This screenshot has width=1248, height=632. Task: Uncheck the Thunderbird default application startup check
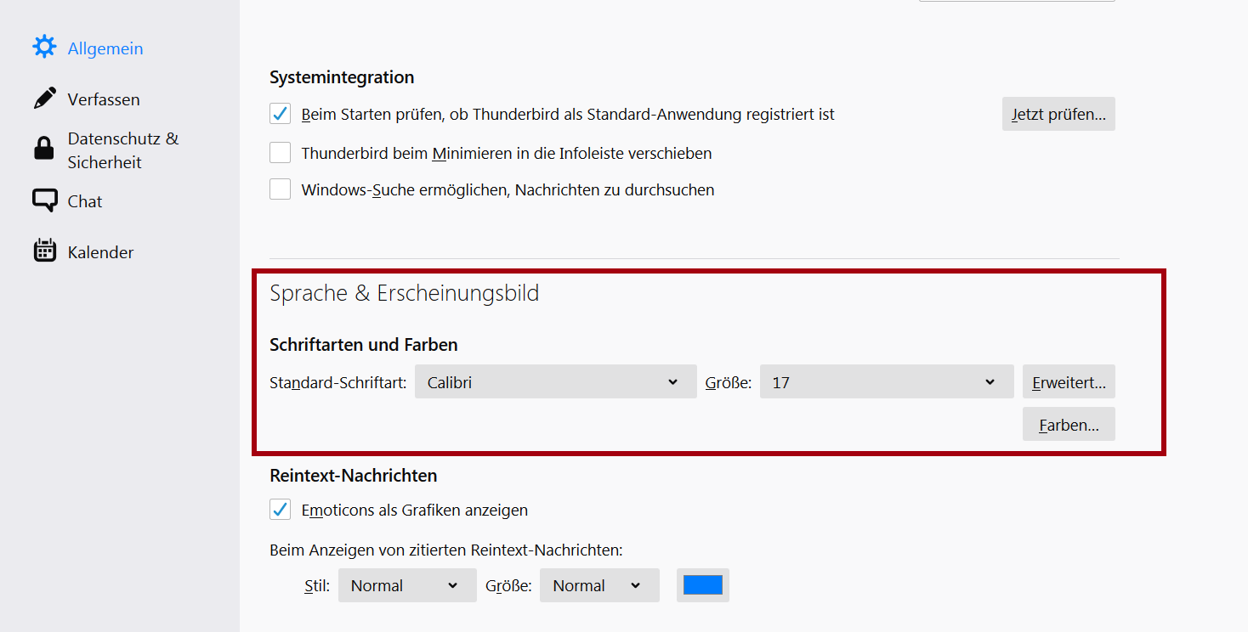pos(280,114)
